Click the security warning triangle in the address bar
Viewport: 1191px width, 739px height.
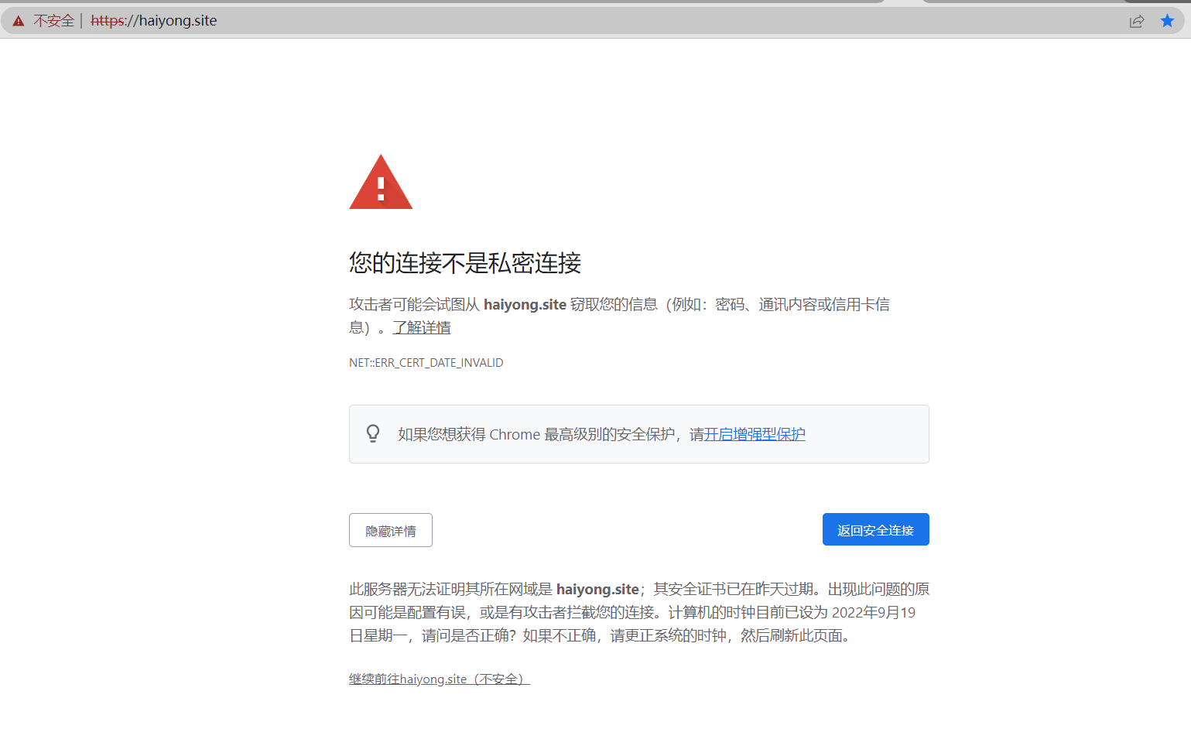pos(17,21)
